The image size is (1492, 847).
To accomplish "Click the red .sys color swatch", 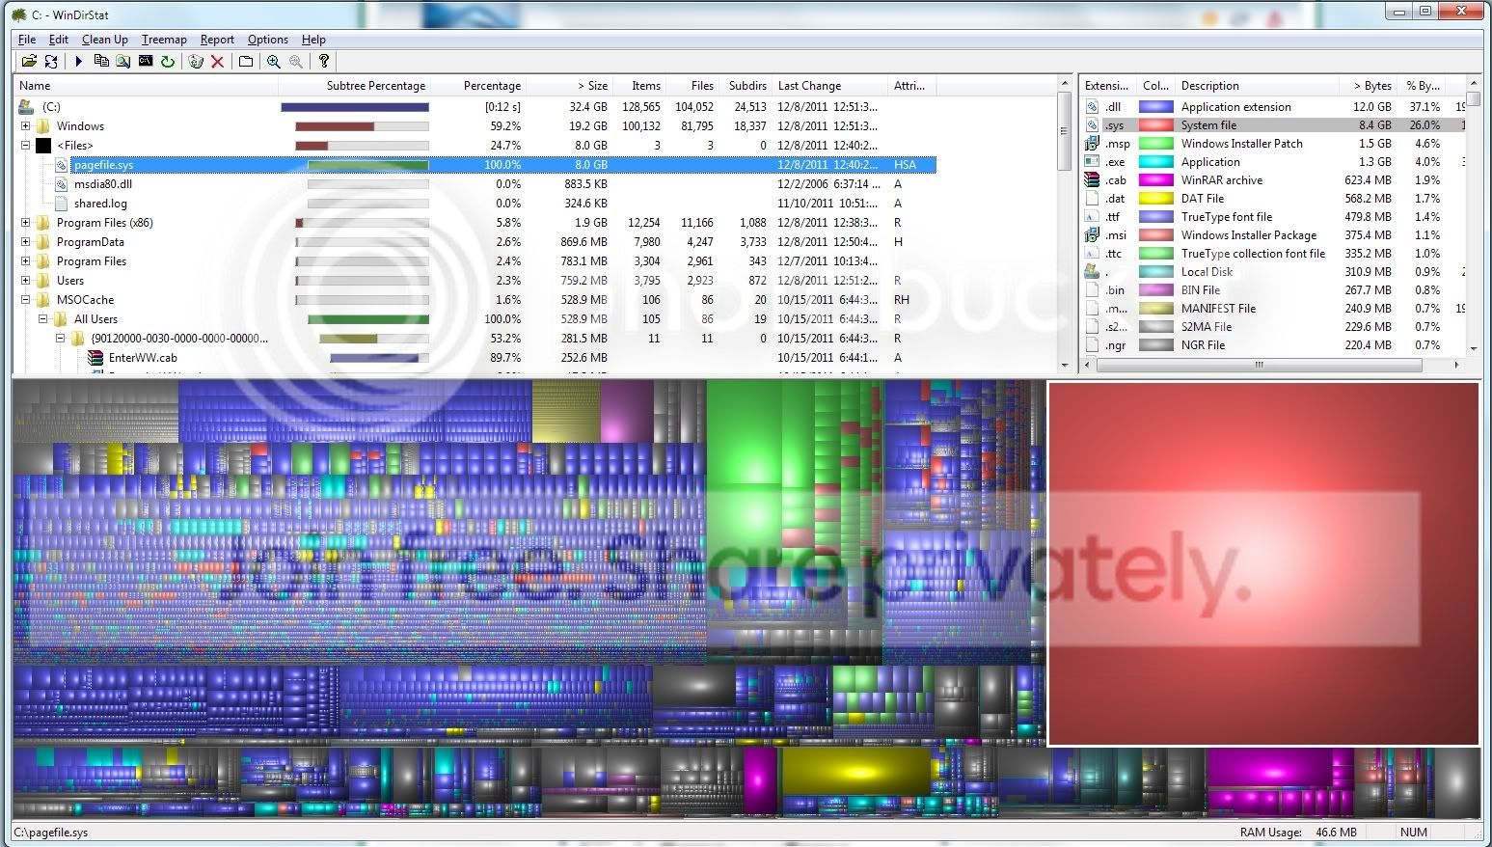I will point(1155,125).
